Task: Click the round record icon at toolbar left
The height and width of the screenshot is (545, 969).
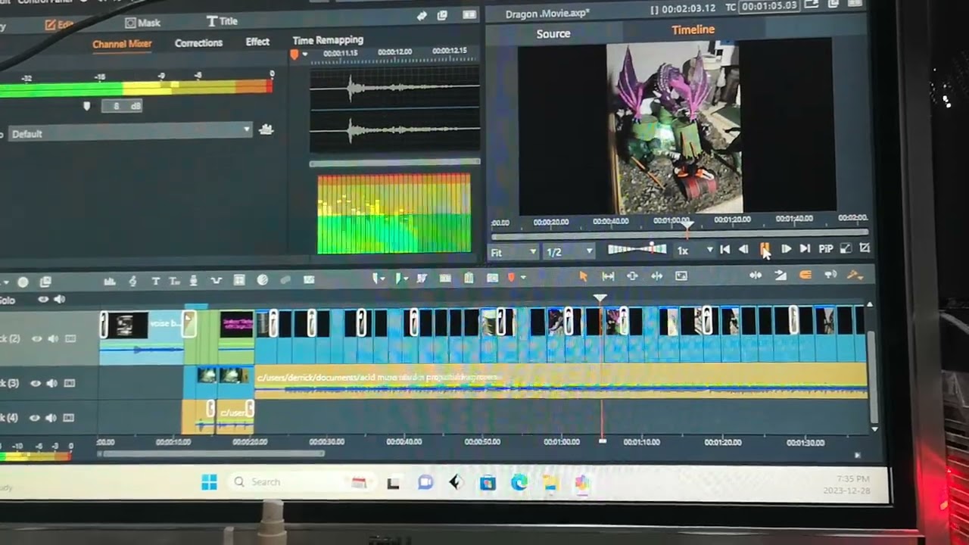Action: click(23, 282)
